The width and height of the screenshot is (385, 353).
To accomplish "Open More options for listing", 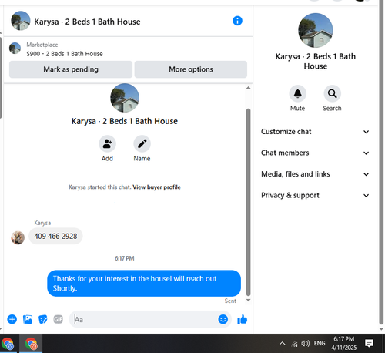I will 191,69.
